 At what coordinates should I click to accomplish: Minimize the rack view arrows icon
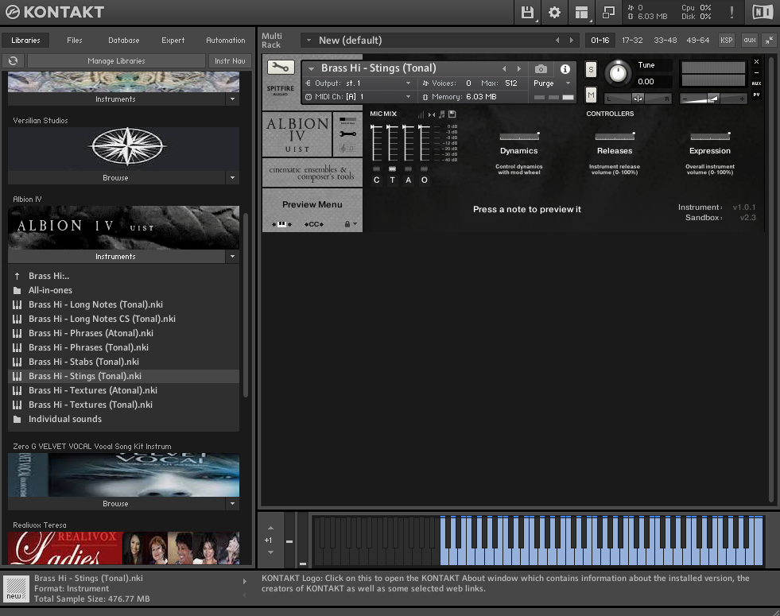[769, 41]
